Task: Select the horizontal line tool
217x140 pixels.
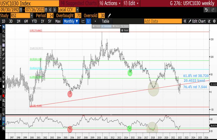Action: point(4,63)
